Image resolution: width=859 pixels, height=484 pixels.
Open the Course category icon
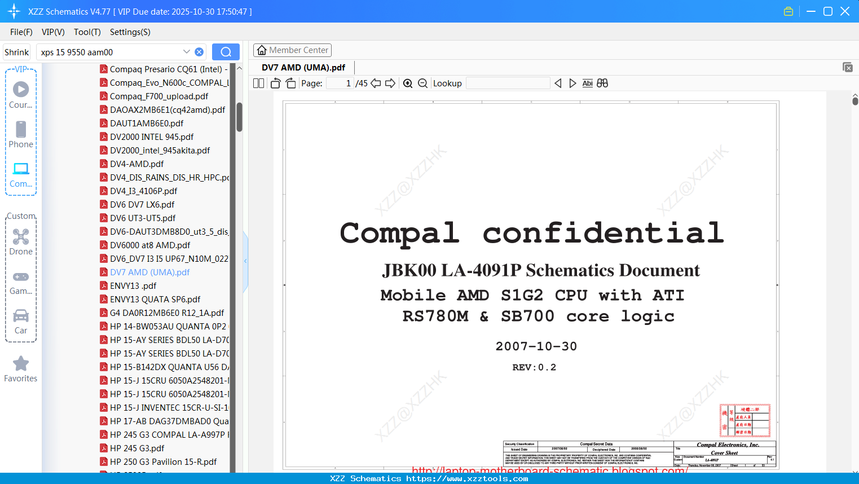coord(21,95)
